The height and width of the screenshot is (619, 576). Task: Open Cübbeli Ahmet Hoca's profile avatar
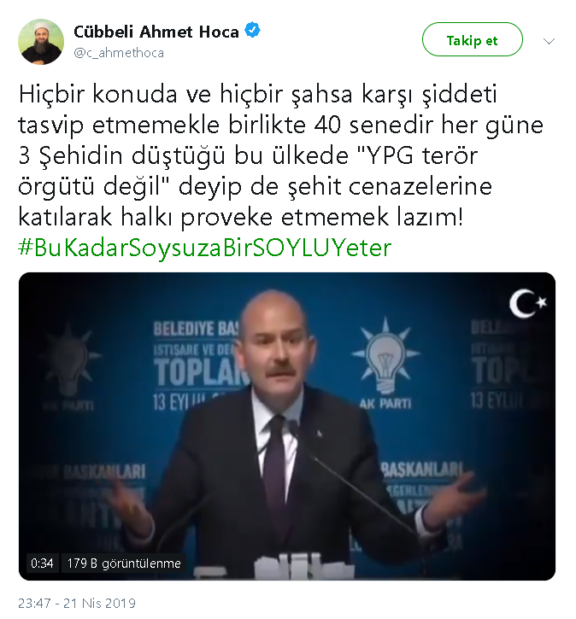[x=41, y=42]
